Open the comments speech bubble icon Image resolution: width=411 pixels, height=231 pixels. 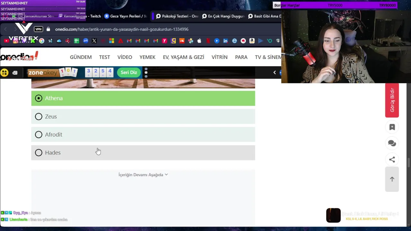point(392,143)
